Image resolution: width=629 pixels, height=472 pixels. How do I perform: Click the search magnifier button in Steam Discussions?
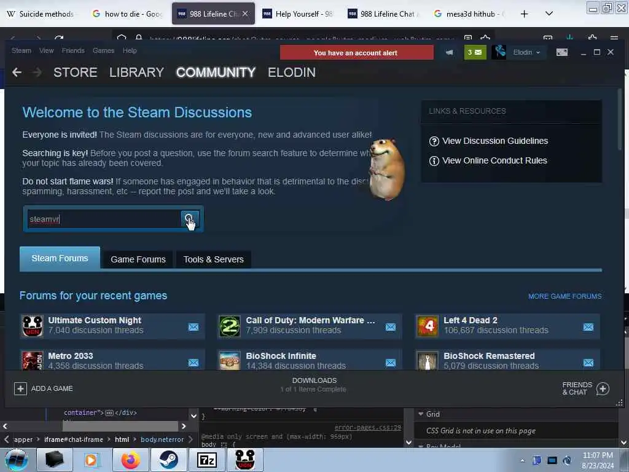click(190, 219)
